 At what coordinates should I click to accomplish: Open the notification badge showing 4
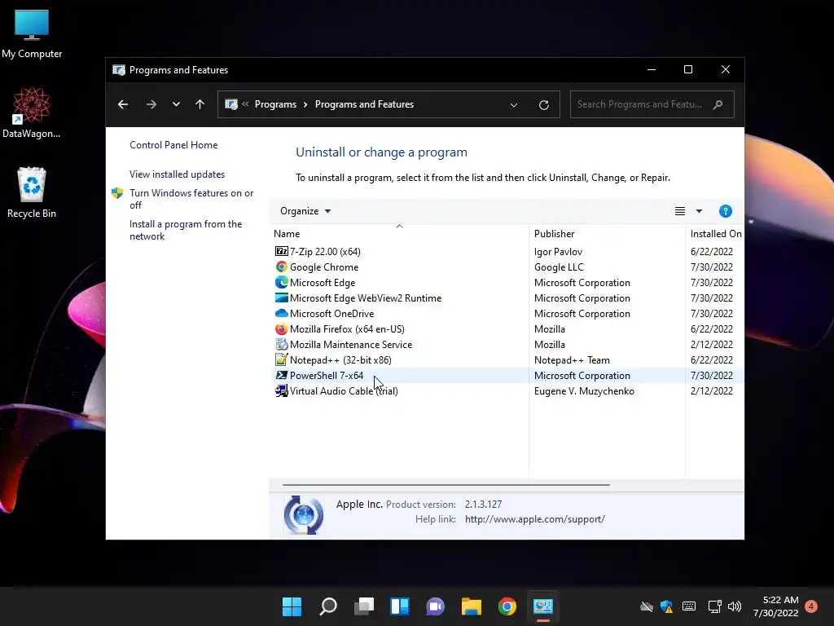click(811, 606)
